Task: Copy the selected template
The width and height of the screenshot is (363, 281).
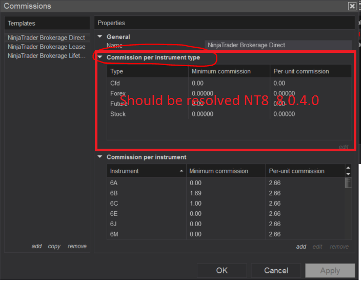Action: (54, 246)
